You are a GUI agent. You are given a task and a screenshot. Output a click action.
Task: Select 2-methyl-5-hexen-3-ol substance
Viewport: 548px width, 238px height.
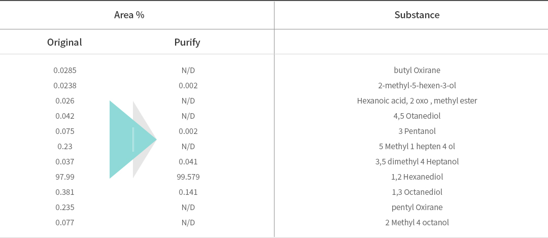[417, 86]
